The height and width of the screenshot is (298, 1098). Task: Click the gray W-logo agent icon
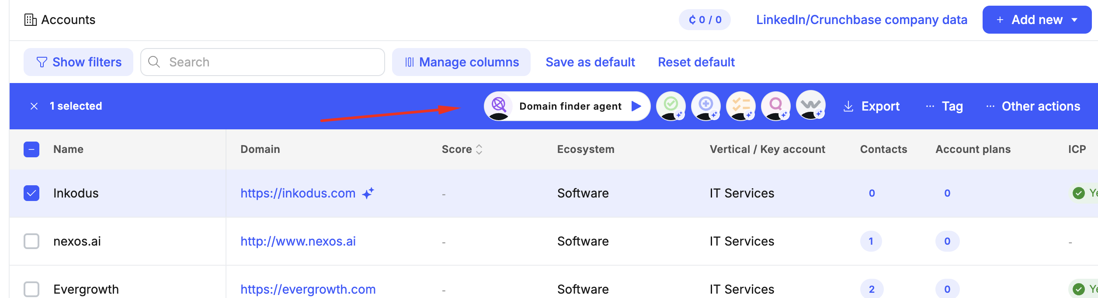click(810, 106)
